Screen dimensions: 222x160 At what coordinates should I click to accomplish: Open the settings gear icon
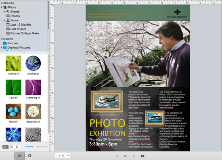[x=29, y=156]
